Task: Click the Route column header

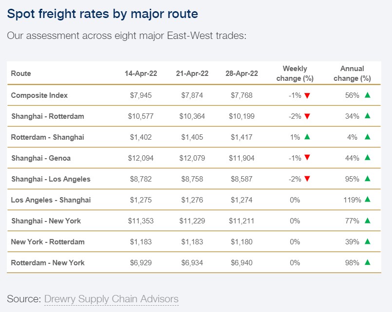Action: (21, 73)
